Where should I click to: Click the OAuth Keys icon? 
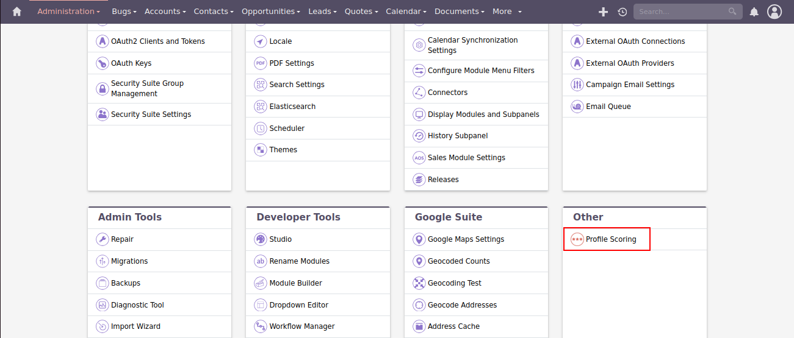click(102, 63)
